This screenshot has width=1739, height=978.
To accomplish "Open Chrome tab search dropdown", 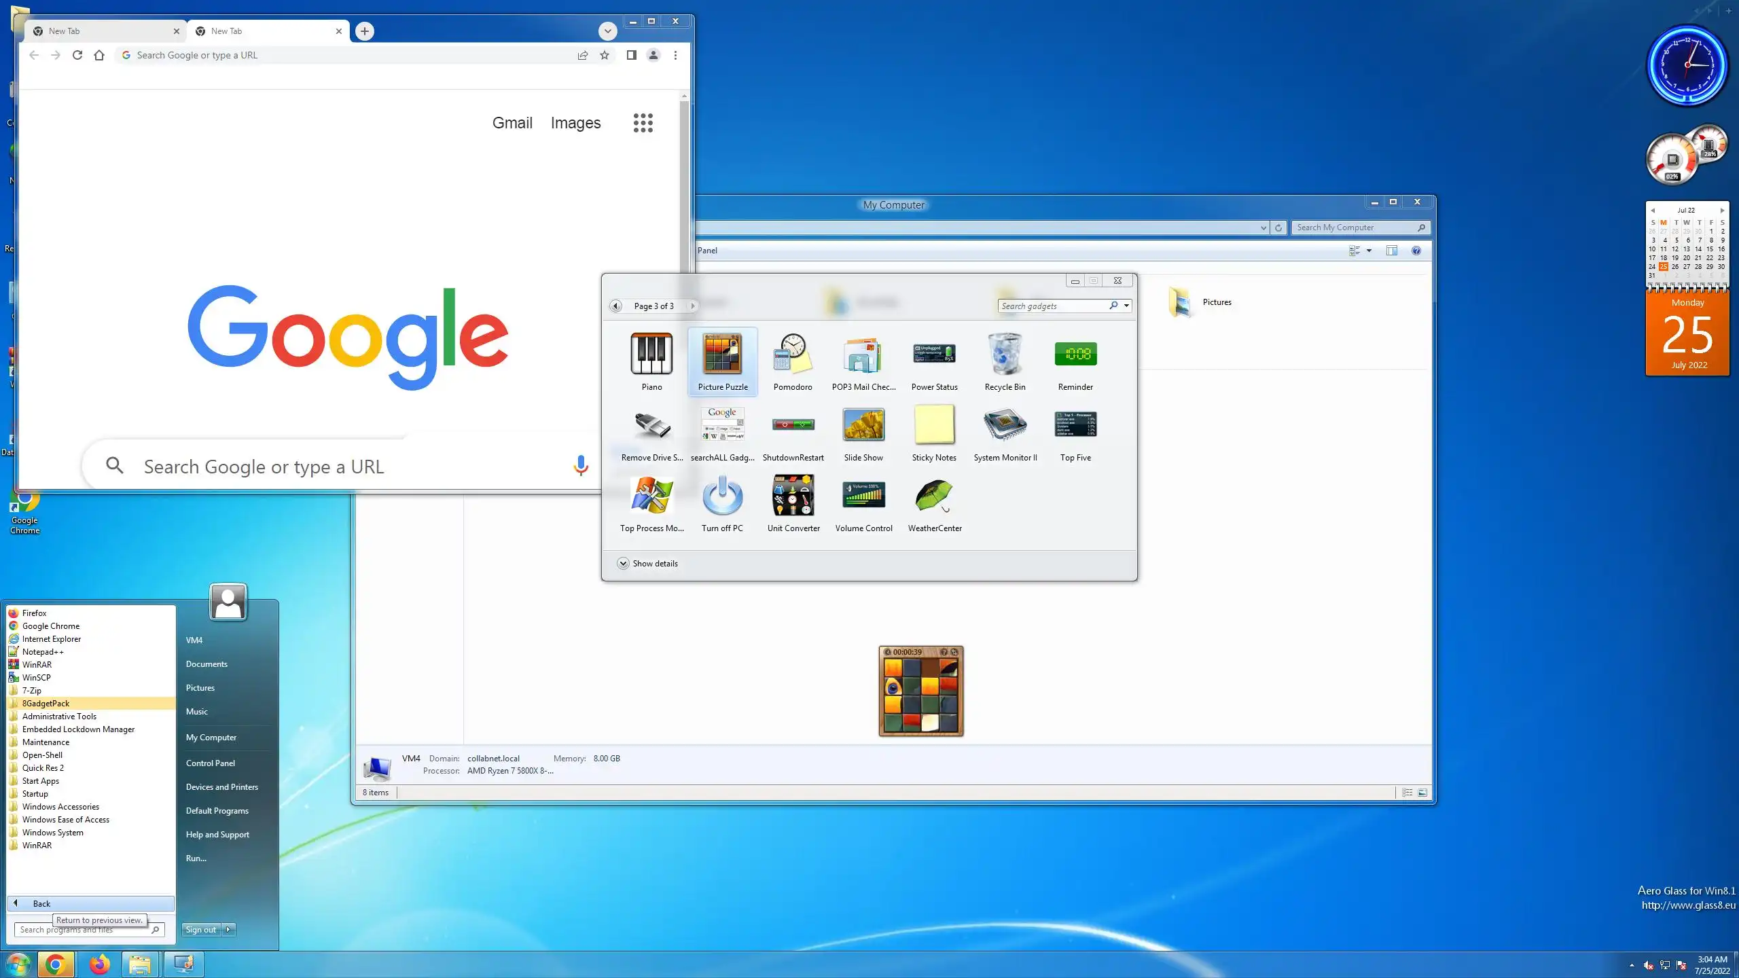I will (607, 31).
